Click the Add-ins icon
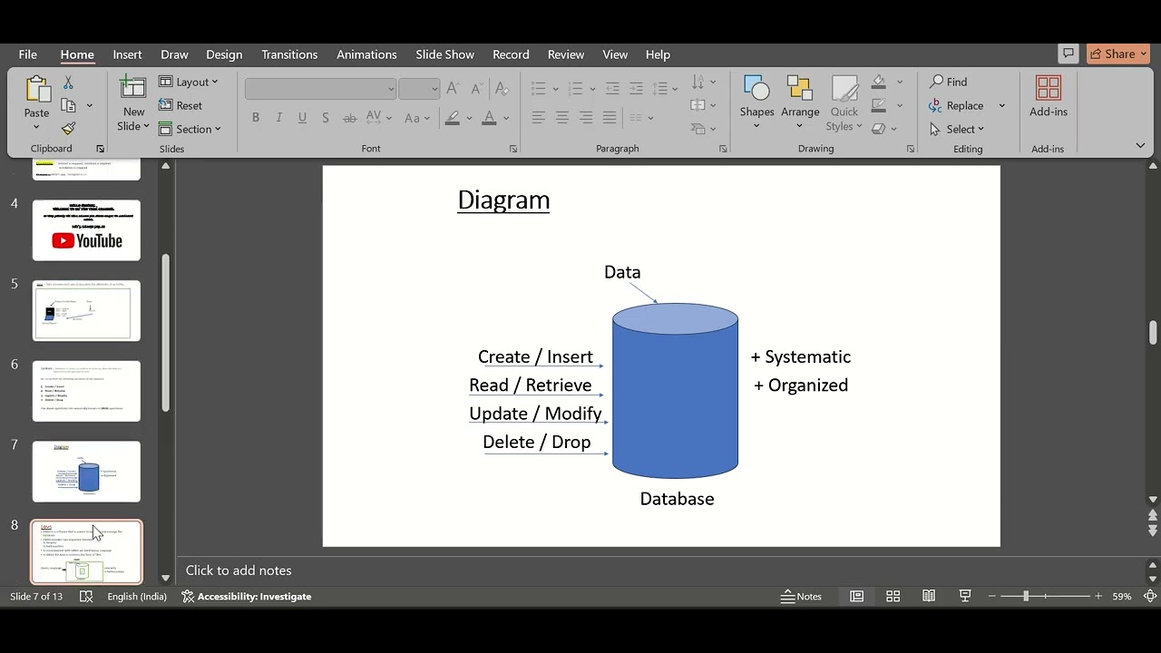 click(x=1049, y=88)
